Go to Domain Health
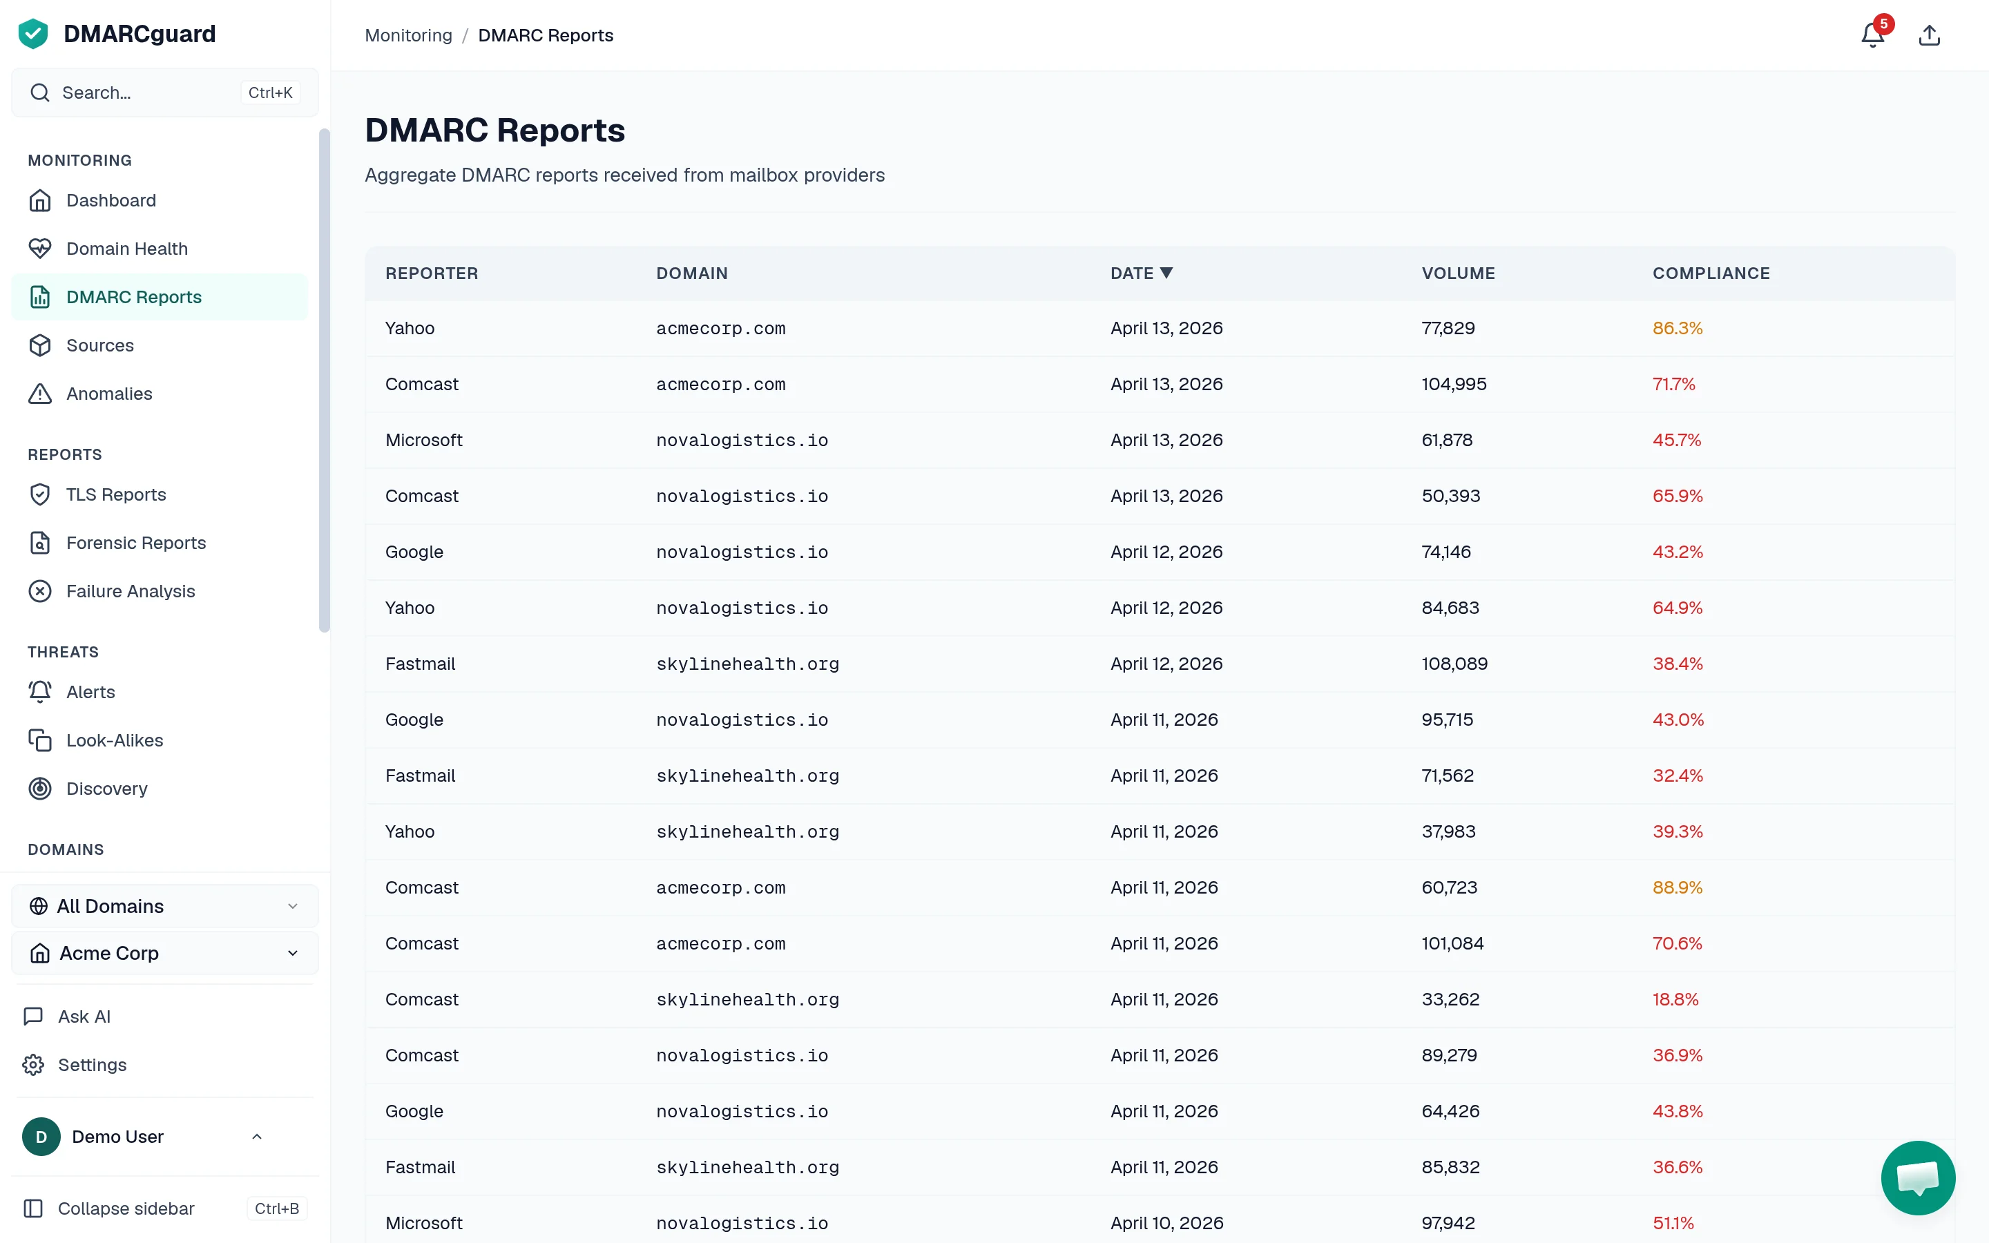This screenshot has height=1243, width=1989. coord(160,249)
